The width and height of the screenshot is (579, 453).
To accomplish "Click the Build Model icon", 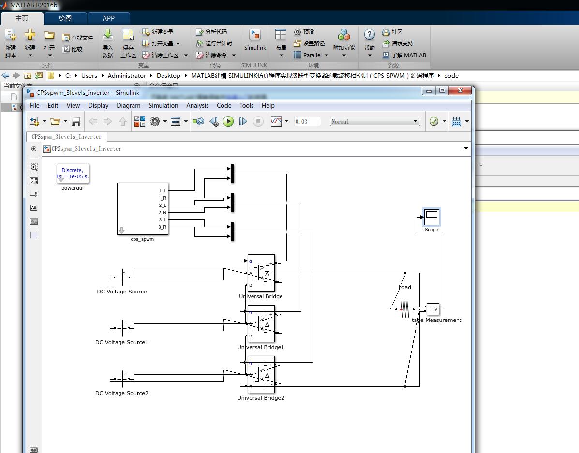I will pyautogui.click(x=457, y=121).
